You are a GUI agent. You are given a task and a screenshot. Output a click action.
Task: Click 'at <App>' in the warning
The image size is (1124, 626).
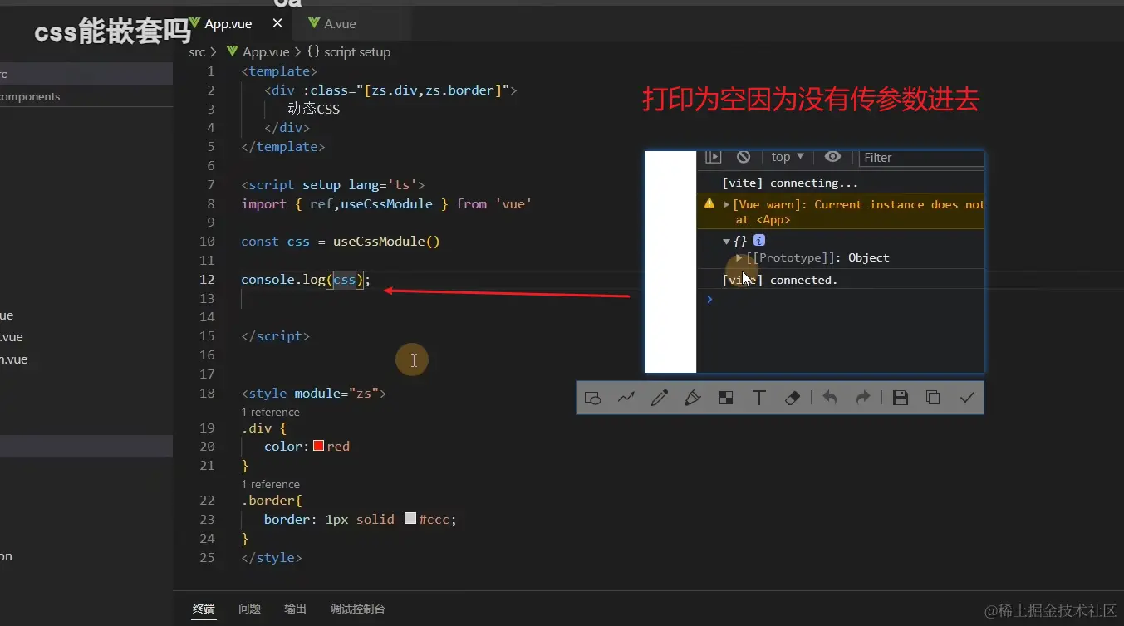(x=763, y=220)
